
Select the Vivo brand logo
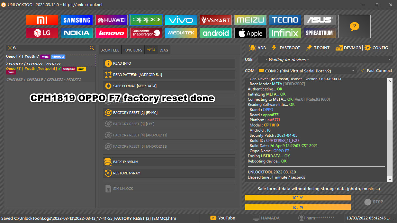tap(181, 20)
